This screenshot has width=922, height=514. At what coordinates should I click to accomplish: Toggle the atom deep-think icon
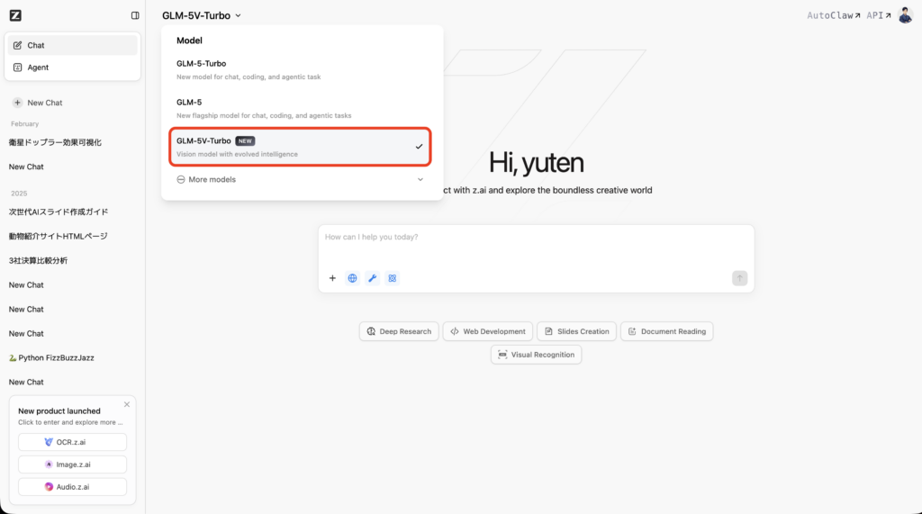point(393,278)
